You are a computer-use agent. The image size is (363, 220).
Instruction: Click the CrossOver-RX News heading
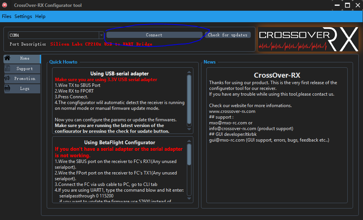pos(277,75)
